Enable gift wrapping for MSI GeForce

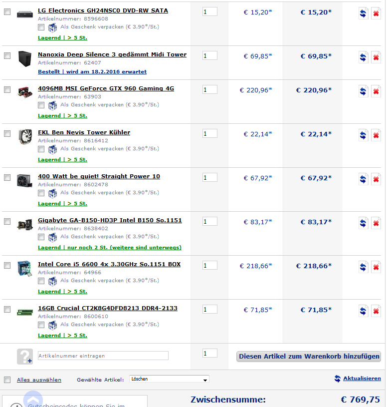coord(41,105)
